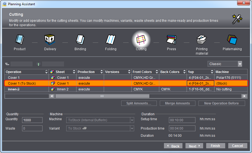Image resolution: width=252 pixels, height=153 pixels.
Task: Click the horizontal table scrollbar thumb
Action: click(102, 96)
